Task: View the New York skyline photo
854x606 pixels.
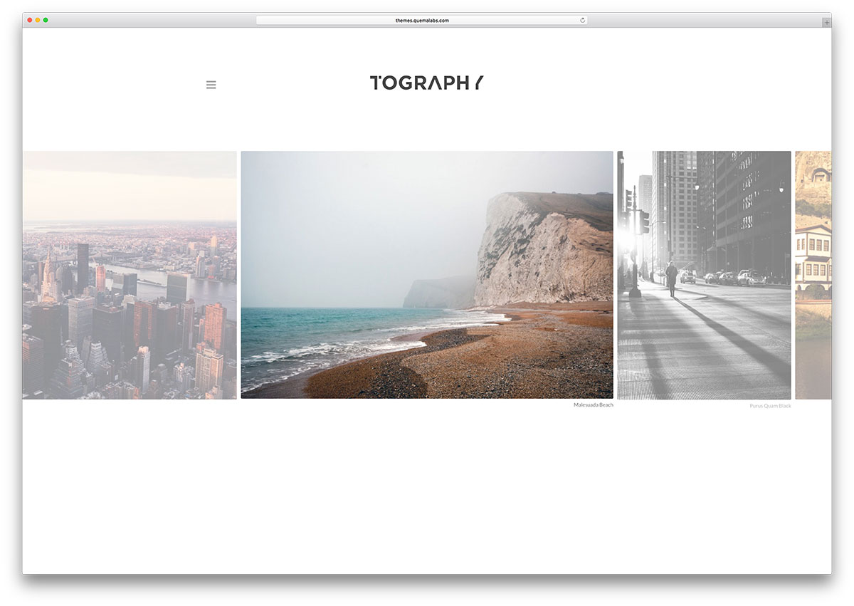Action: pos(130,273)
